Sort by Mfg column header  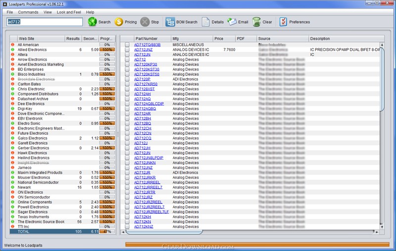point(192,39)
